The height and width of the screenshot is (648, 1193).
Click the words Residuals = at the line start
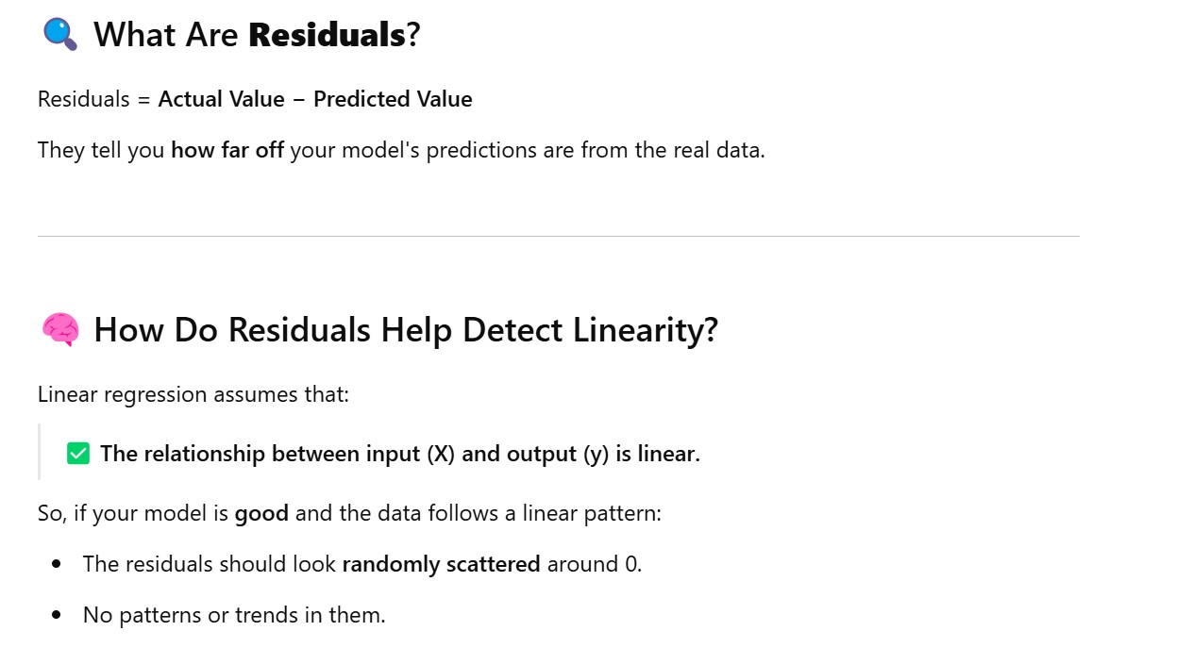(x=93, y=99)
